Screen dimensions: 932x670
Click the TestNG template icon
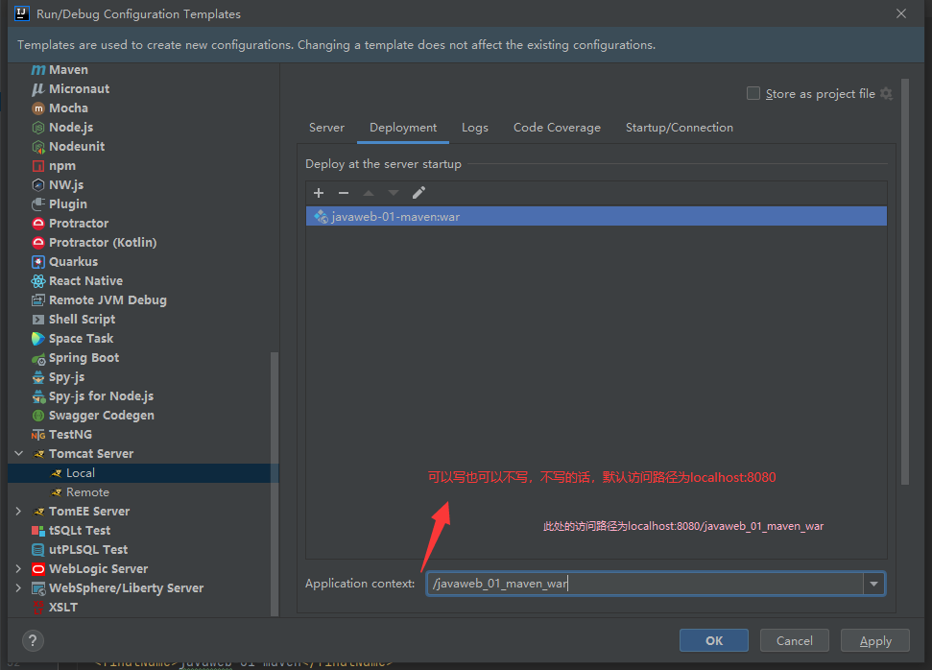tap(38, 435)
